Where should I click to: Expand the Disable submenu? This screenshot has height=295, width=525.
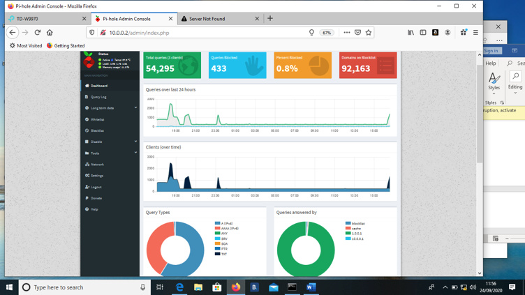click(96, 142)
